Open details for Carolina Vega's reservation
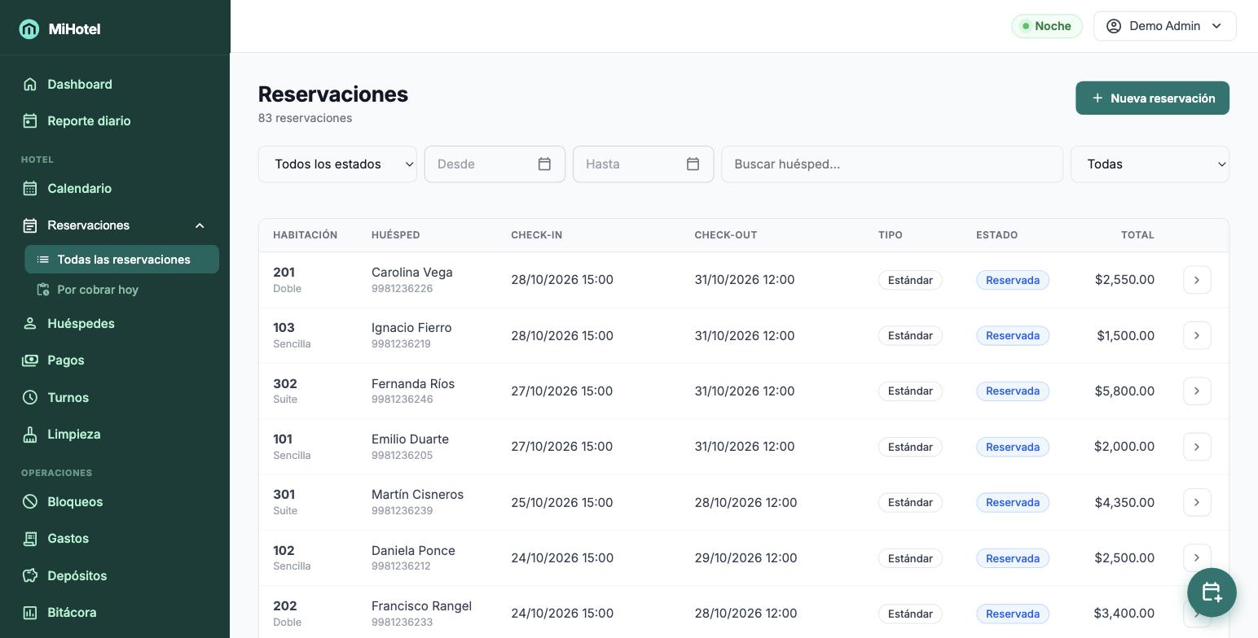The image size is (1258, 638). point(1197,280)
